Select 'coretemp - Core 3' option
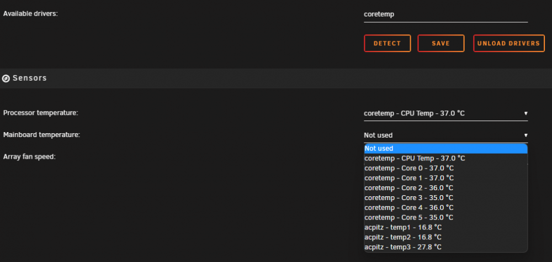 (445, 198)
